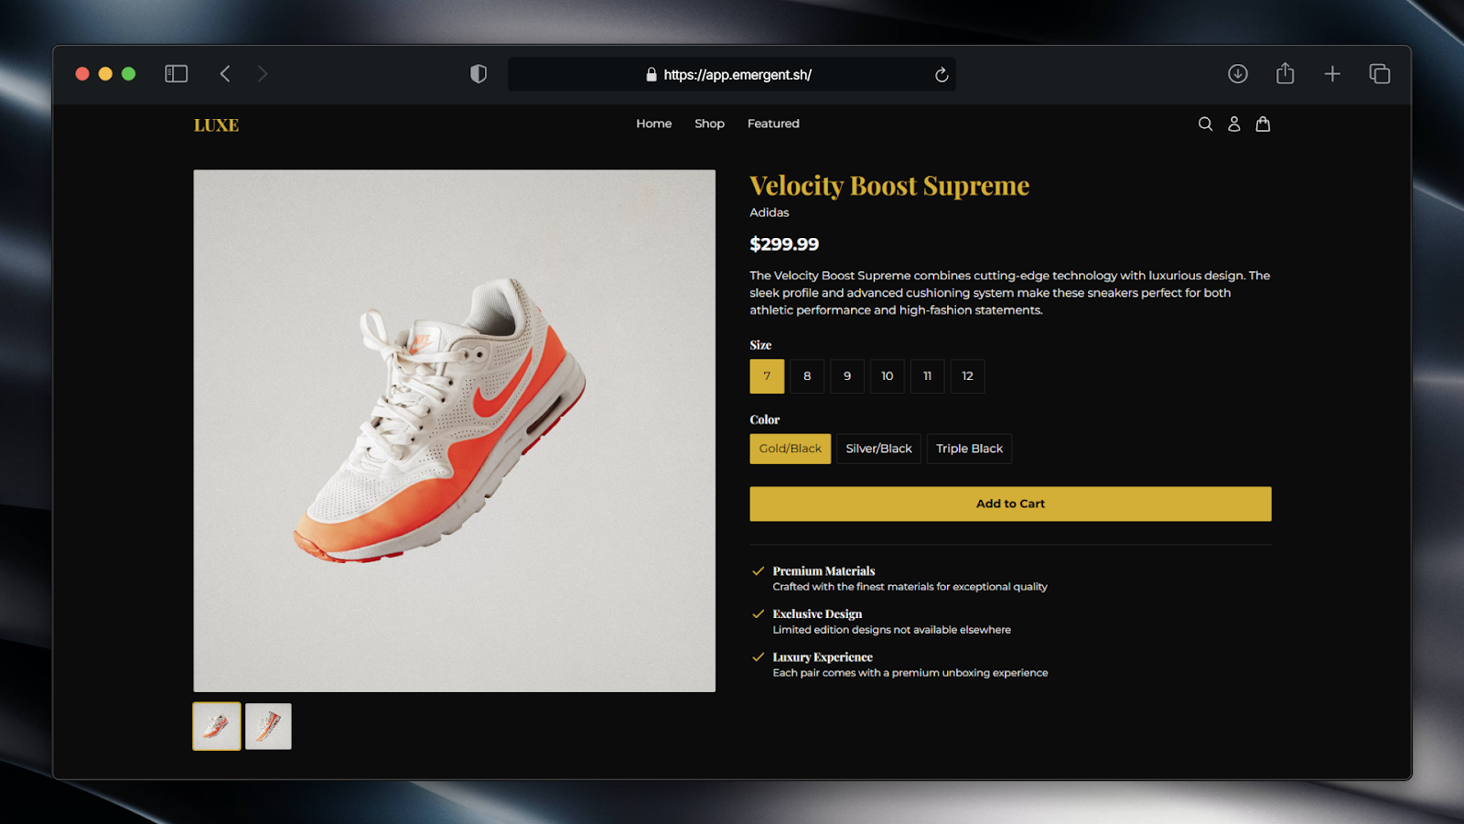
Task: Open the Shop navigation item
Action: (x=709, y=124)
